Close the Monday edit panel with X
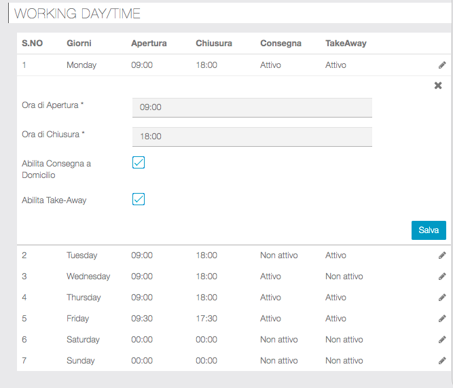This screenshot has width=453, height=388. click(x=438, y=86)
